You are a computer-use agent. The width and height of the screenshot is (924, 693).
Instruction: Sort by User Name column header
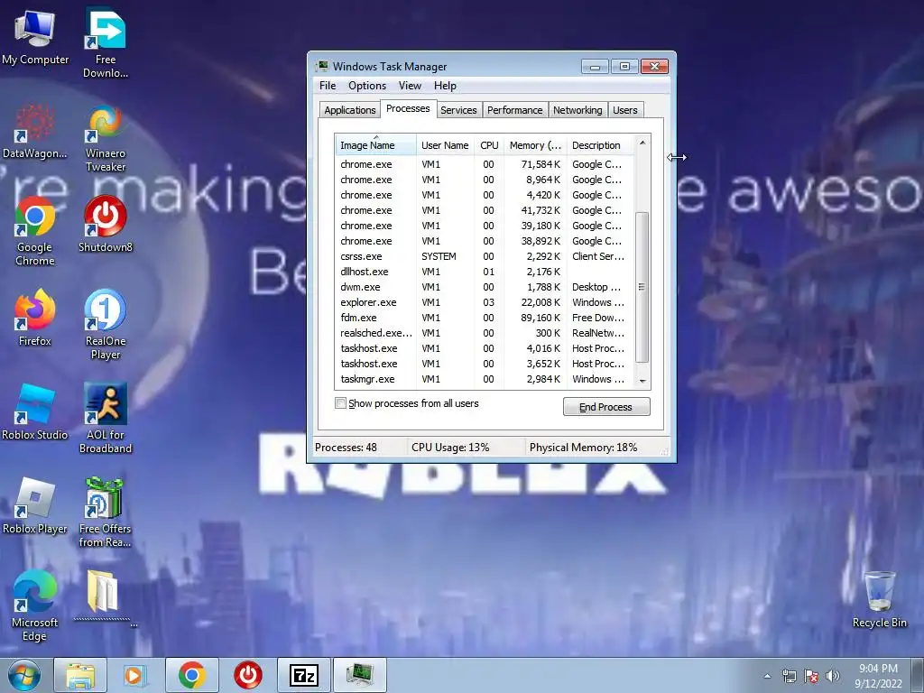coord(445,145)
